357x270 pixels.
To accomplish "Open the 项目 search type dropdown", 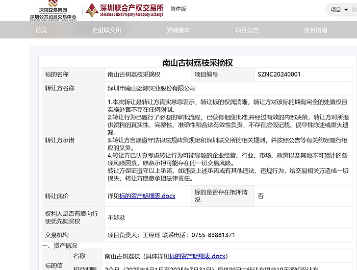I will coord(339,10).
